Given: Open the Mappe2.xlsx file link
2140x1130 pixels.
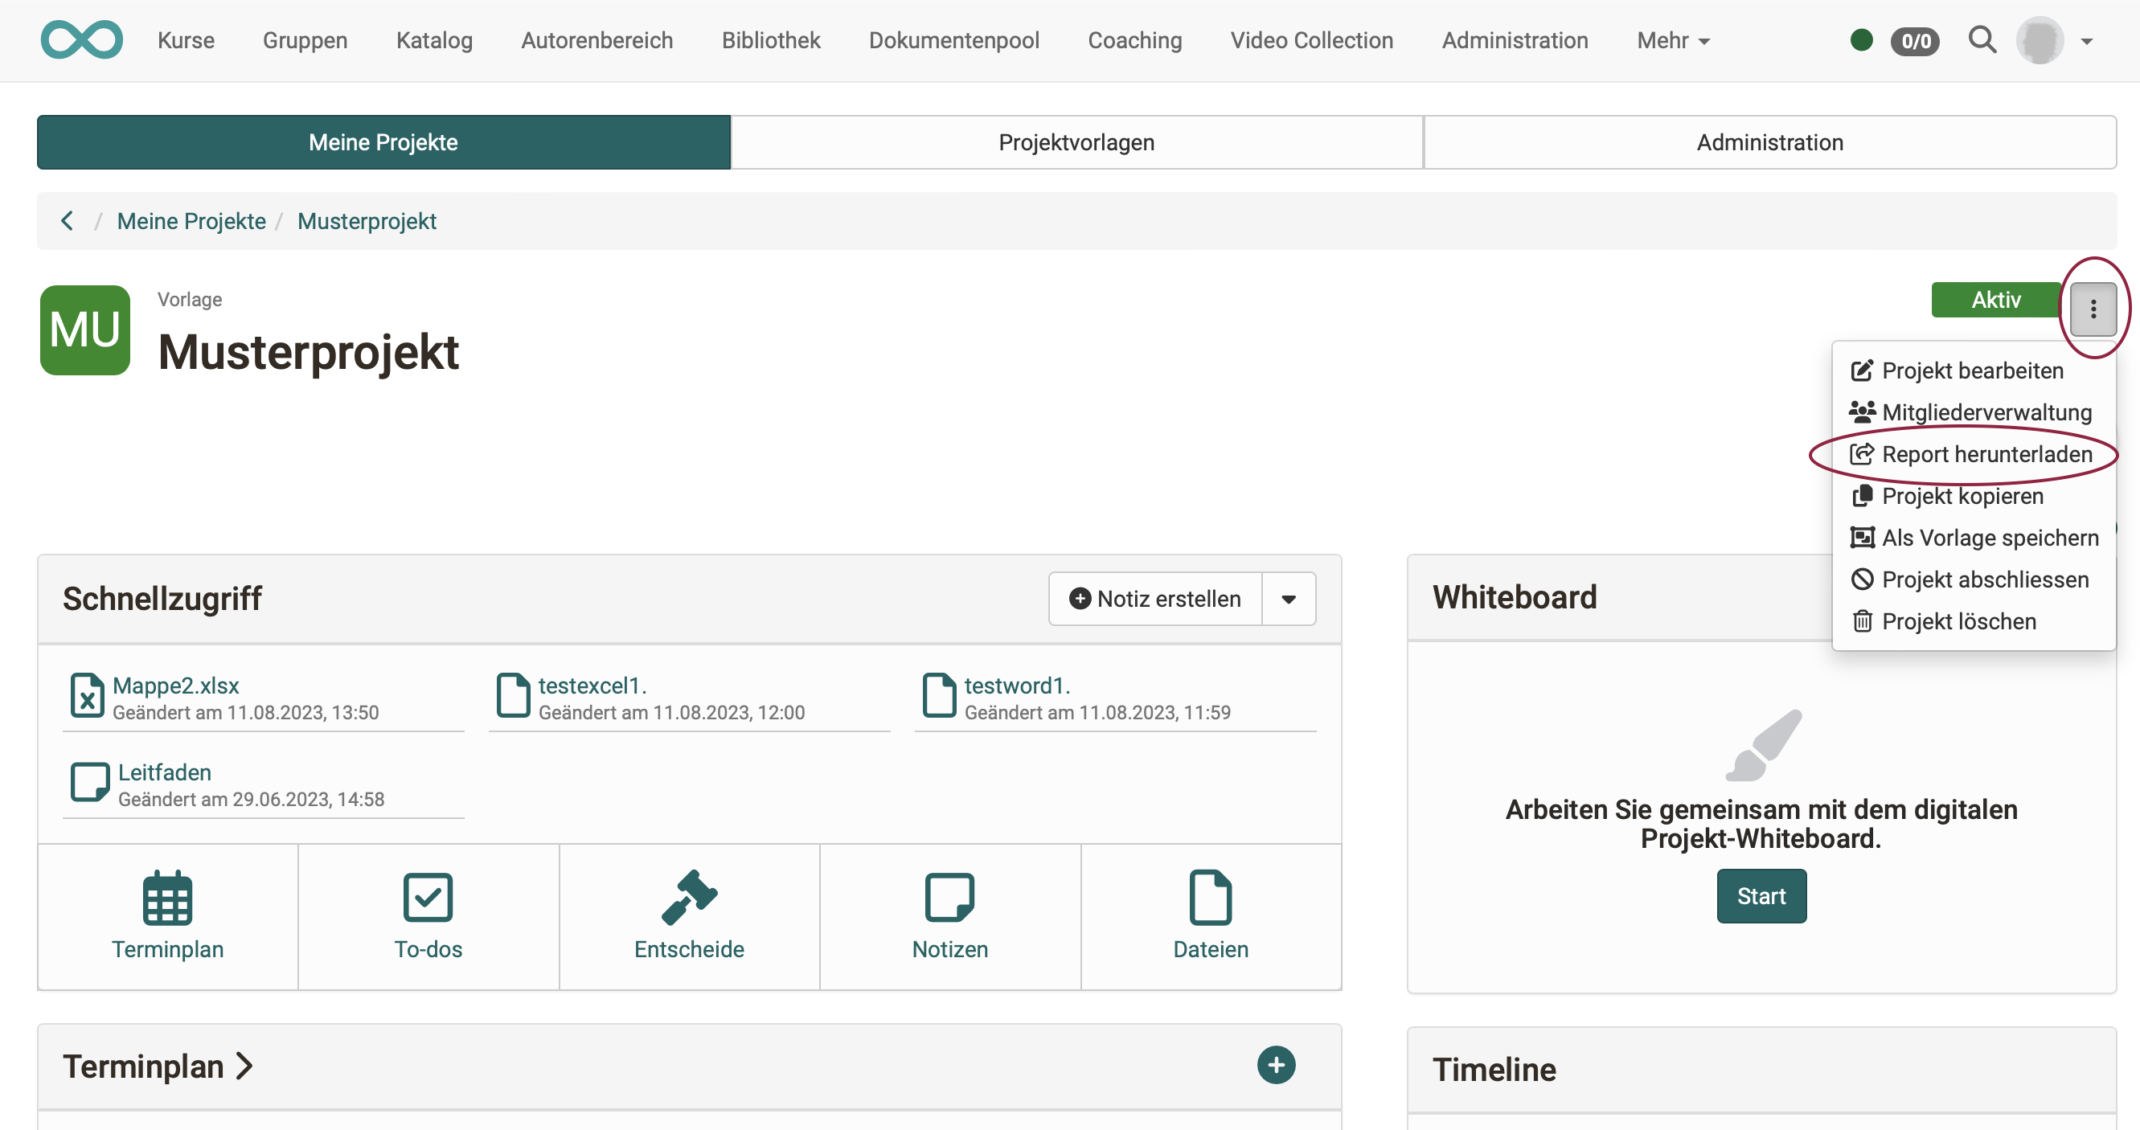Looking at the screenshot, I should pyautogui.click(x=175, y=685).
